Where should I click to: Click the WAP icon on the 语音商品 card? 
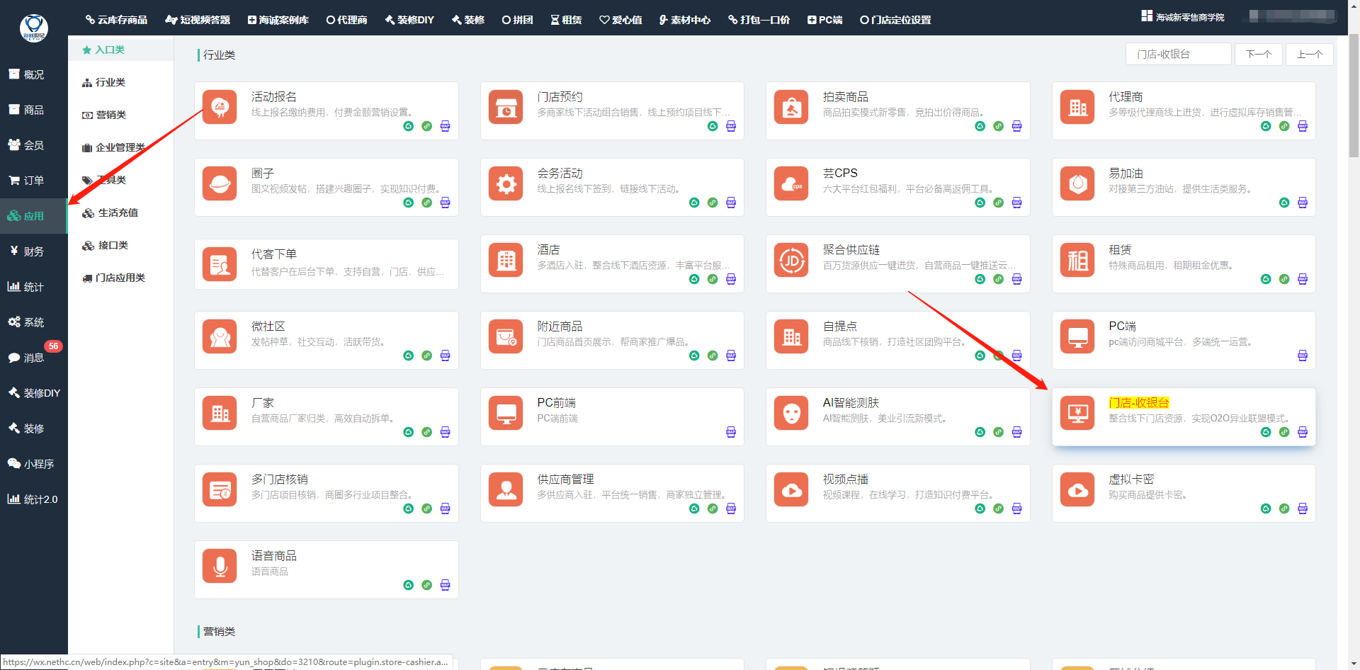[x=446, y=585]
